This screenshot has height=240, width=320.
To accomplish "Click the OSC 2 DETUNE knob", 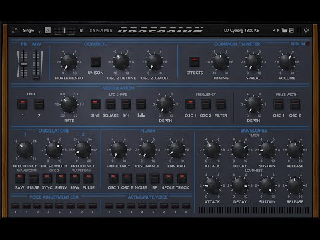I will (x=121, y=62).
